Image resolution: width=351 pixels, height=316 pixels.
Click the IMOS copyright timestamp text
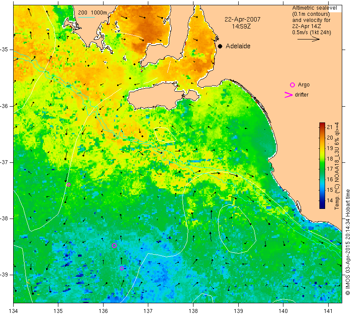point(347,242)
